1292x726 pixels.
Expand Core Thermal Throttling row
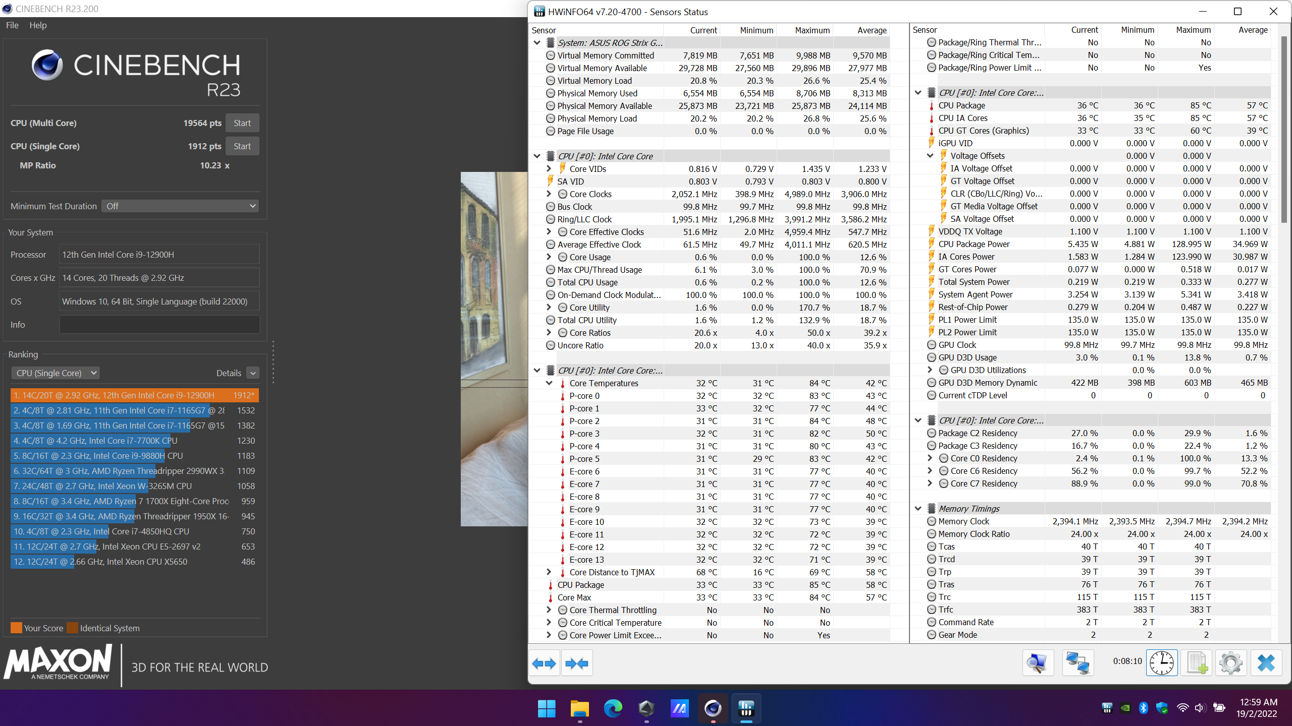pyautogui.click(x=549, y=610)
